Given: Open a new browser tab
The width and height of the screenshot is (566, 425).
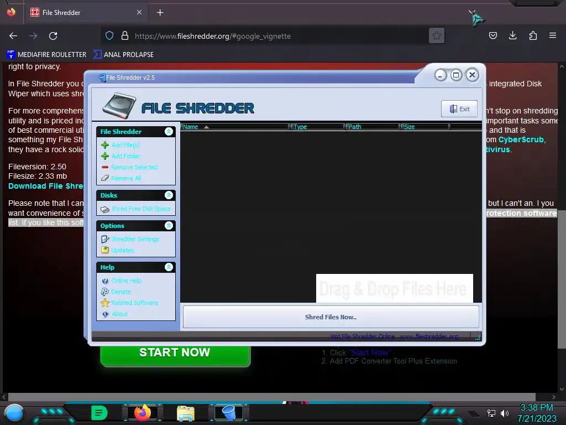Looking at the screenshot, I should coord(160,13).
